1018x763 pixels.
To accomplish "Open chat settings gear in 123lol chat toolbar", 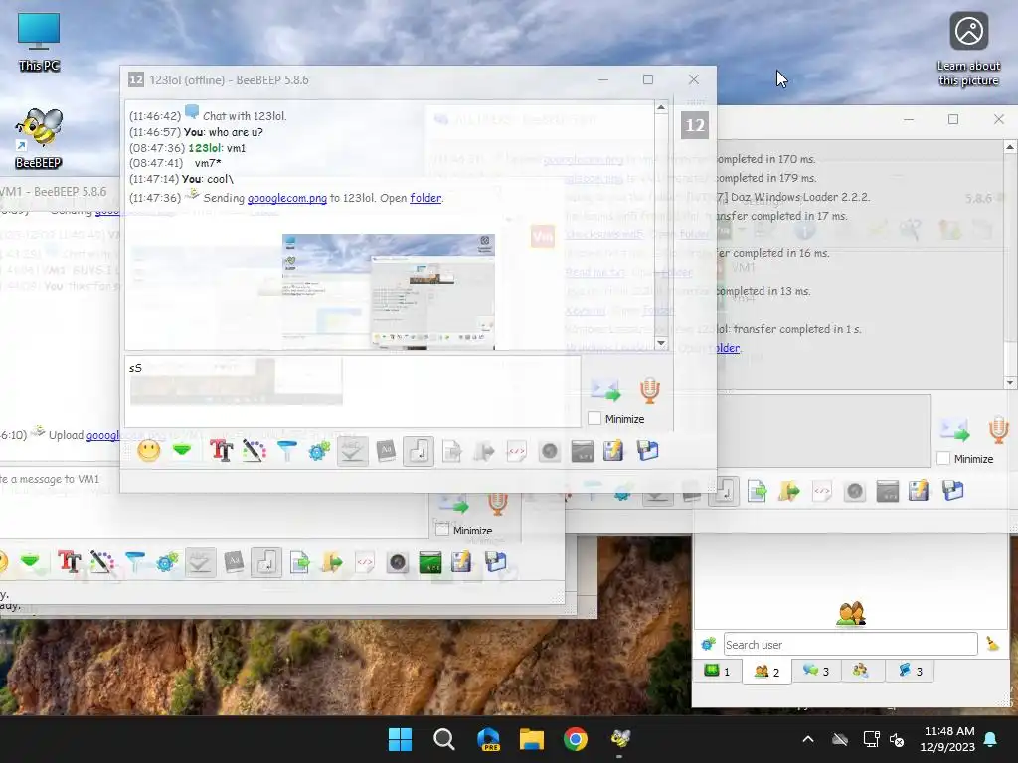I will (319, 450).
